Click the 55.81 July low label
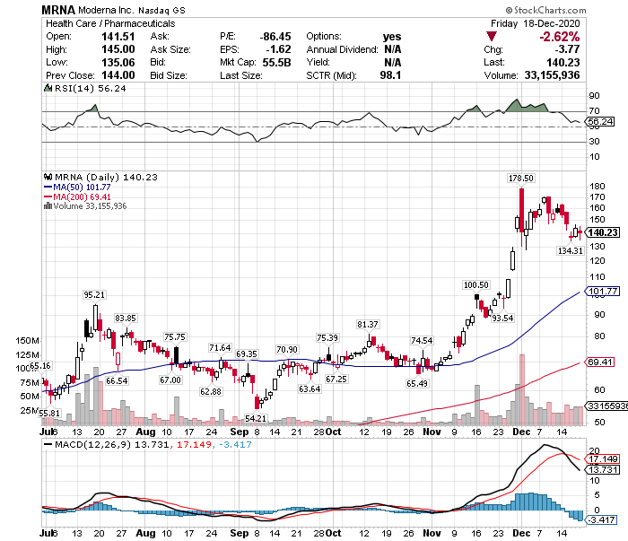628x541 pixels. [x=49, y=413]
